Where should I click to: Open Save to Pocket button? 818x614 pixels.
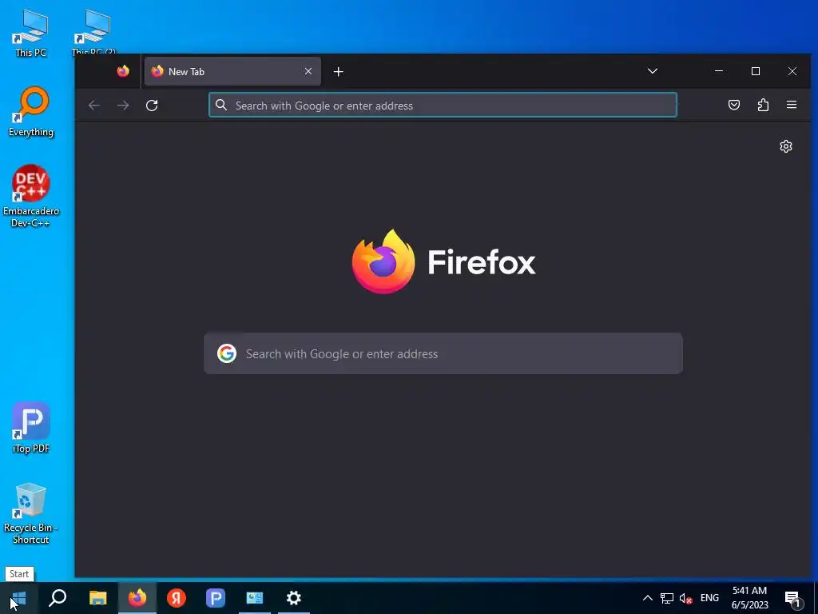734,105
